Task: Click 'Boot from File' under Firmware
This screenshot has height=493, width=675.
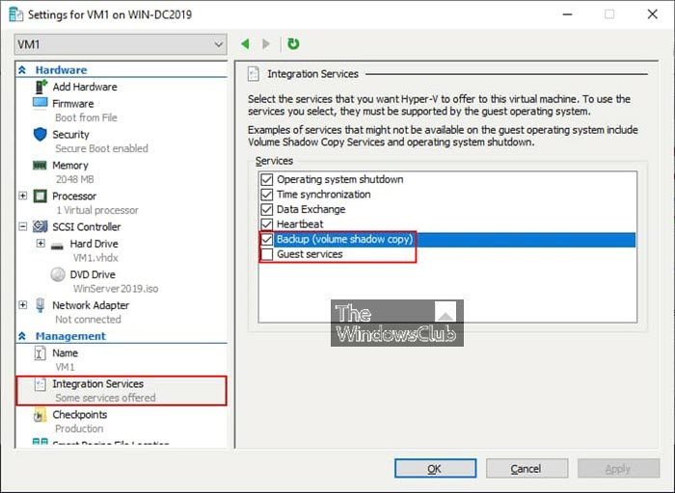Action: [86, 117]
